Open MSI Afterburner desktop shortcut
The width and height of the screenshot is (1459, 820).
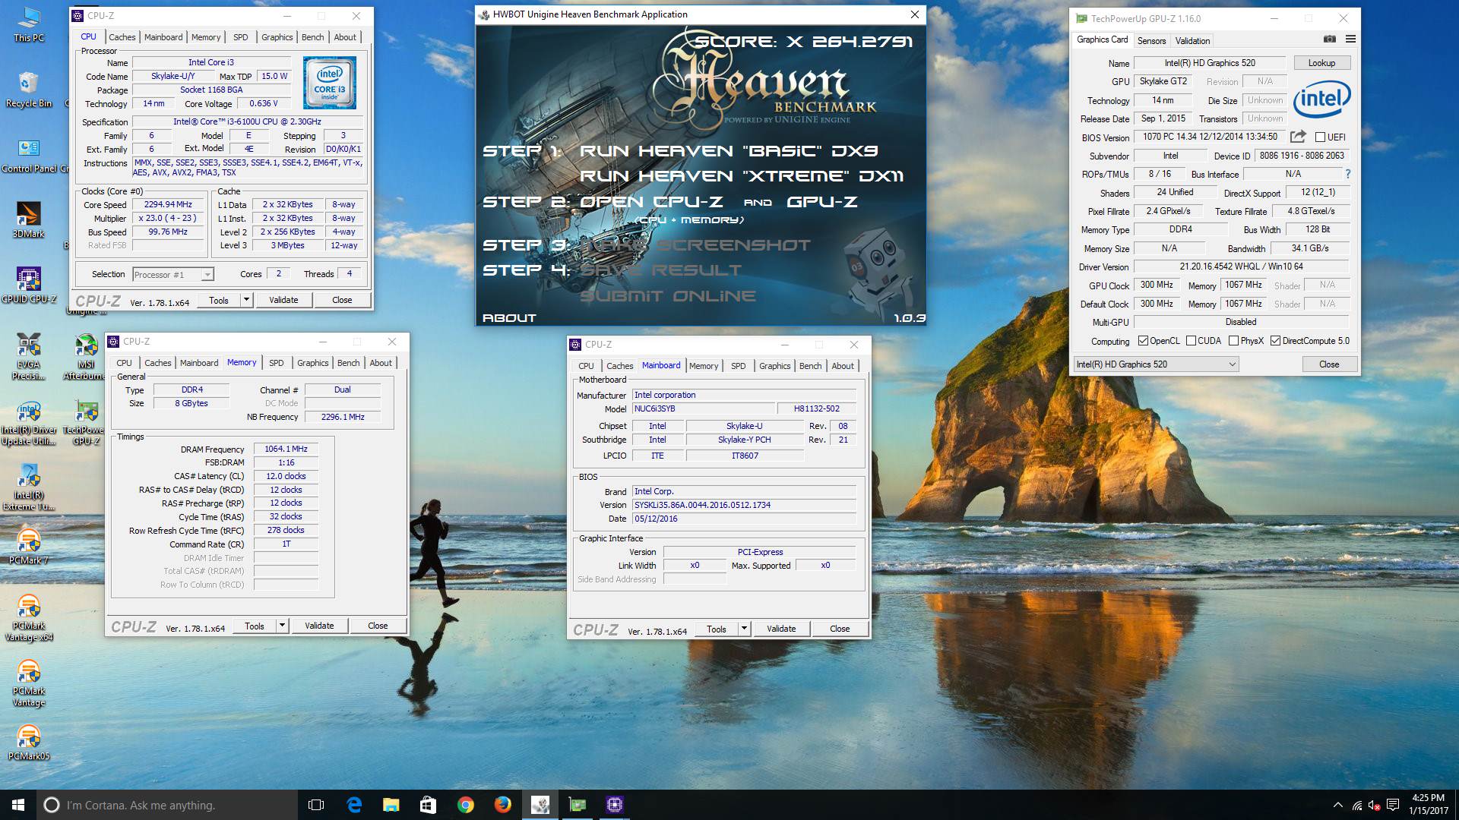tap(85, 357)
